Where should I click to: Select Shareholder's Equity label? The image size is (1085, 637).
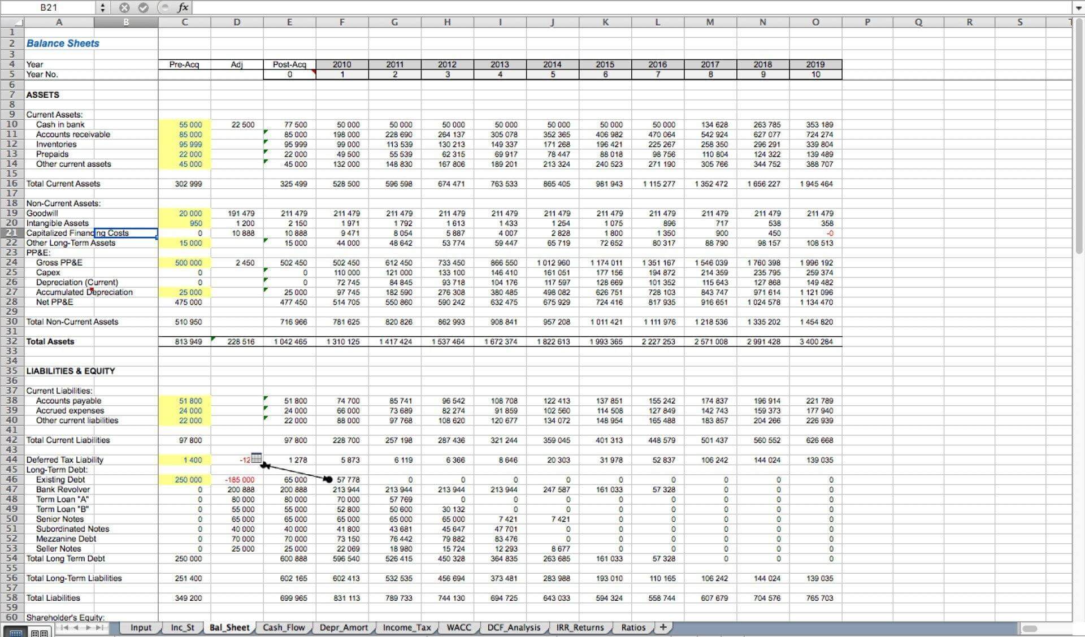tap(66, 617)
